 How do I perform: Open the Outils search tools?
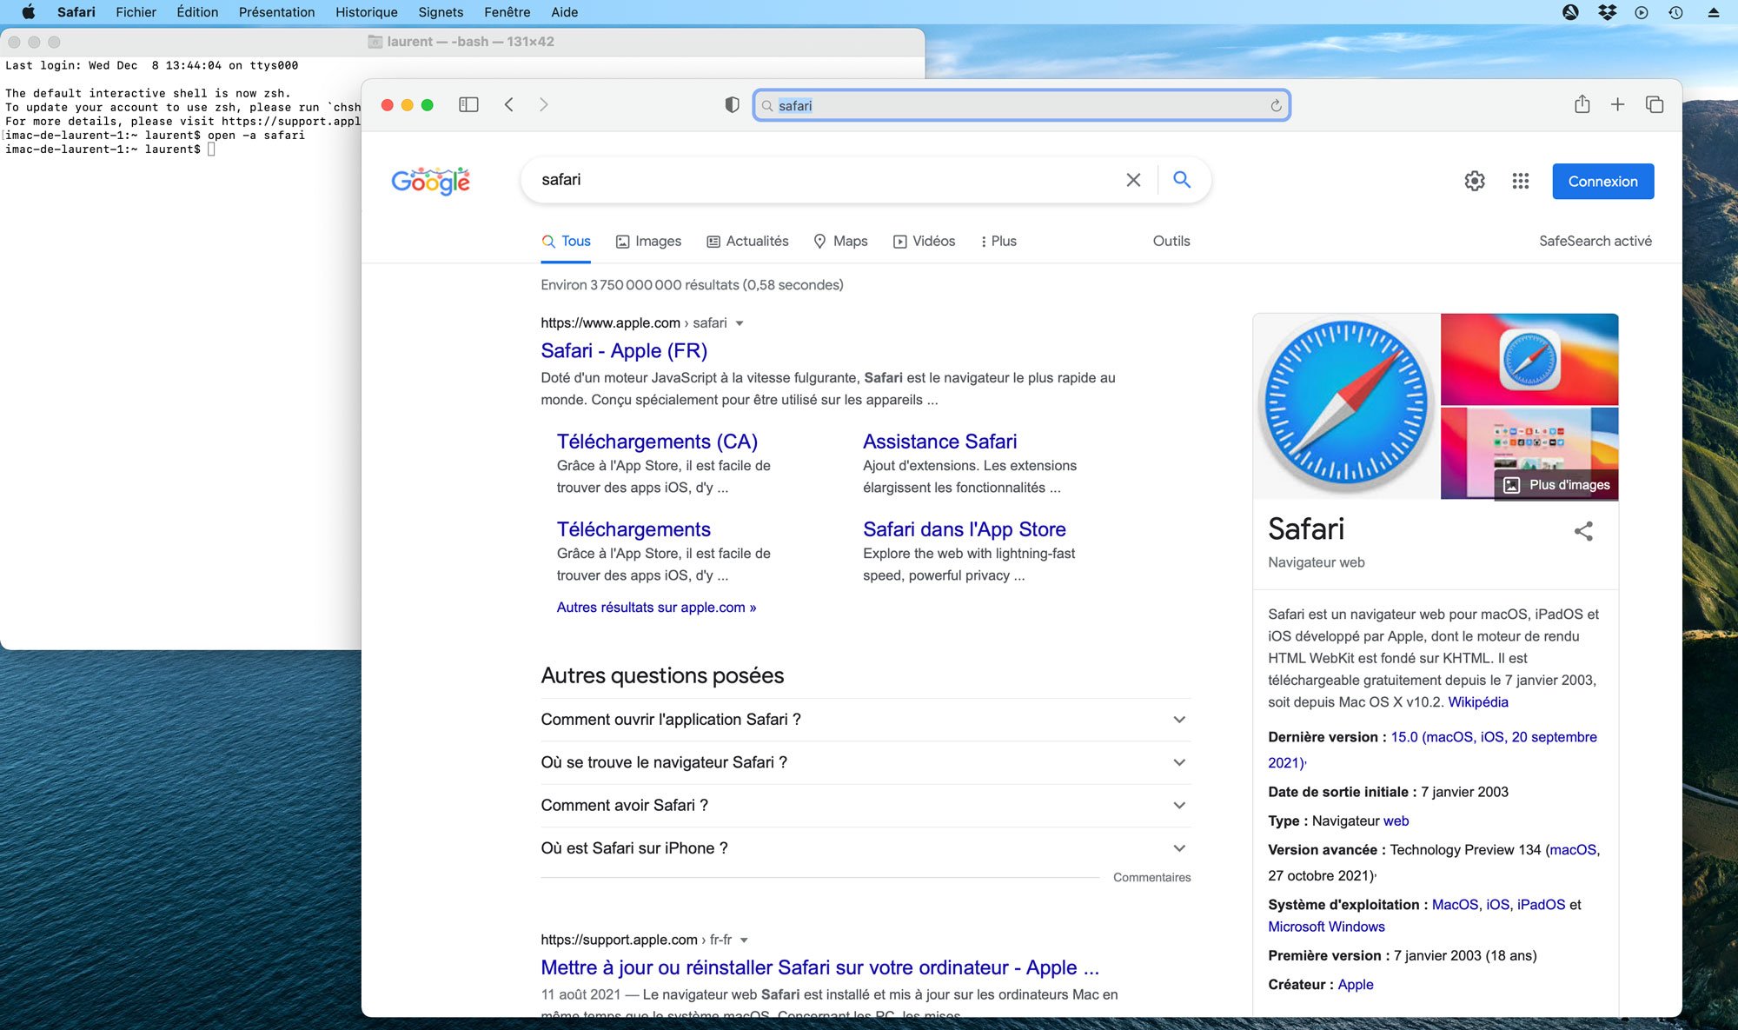[x=1171, y=242]
